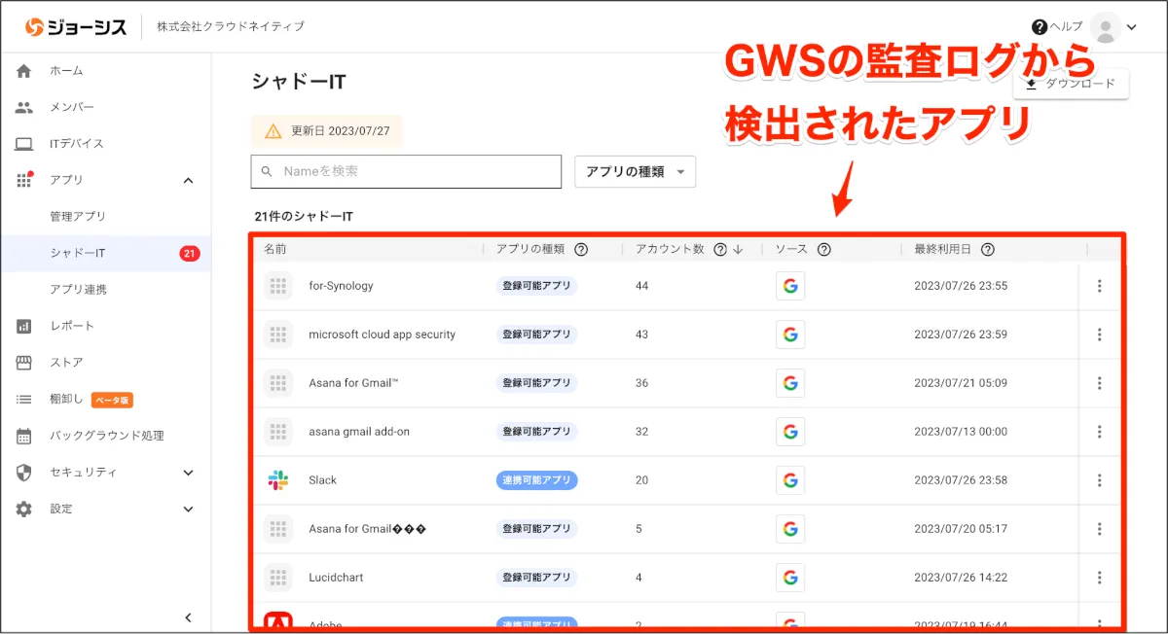Click Google source icon in Slack row
This screenshot has width=1168, height=634.
coord(790,480)
